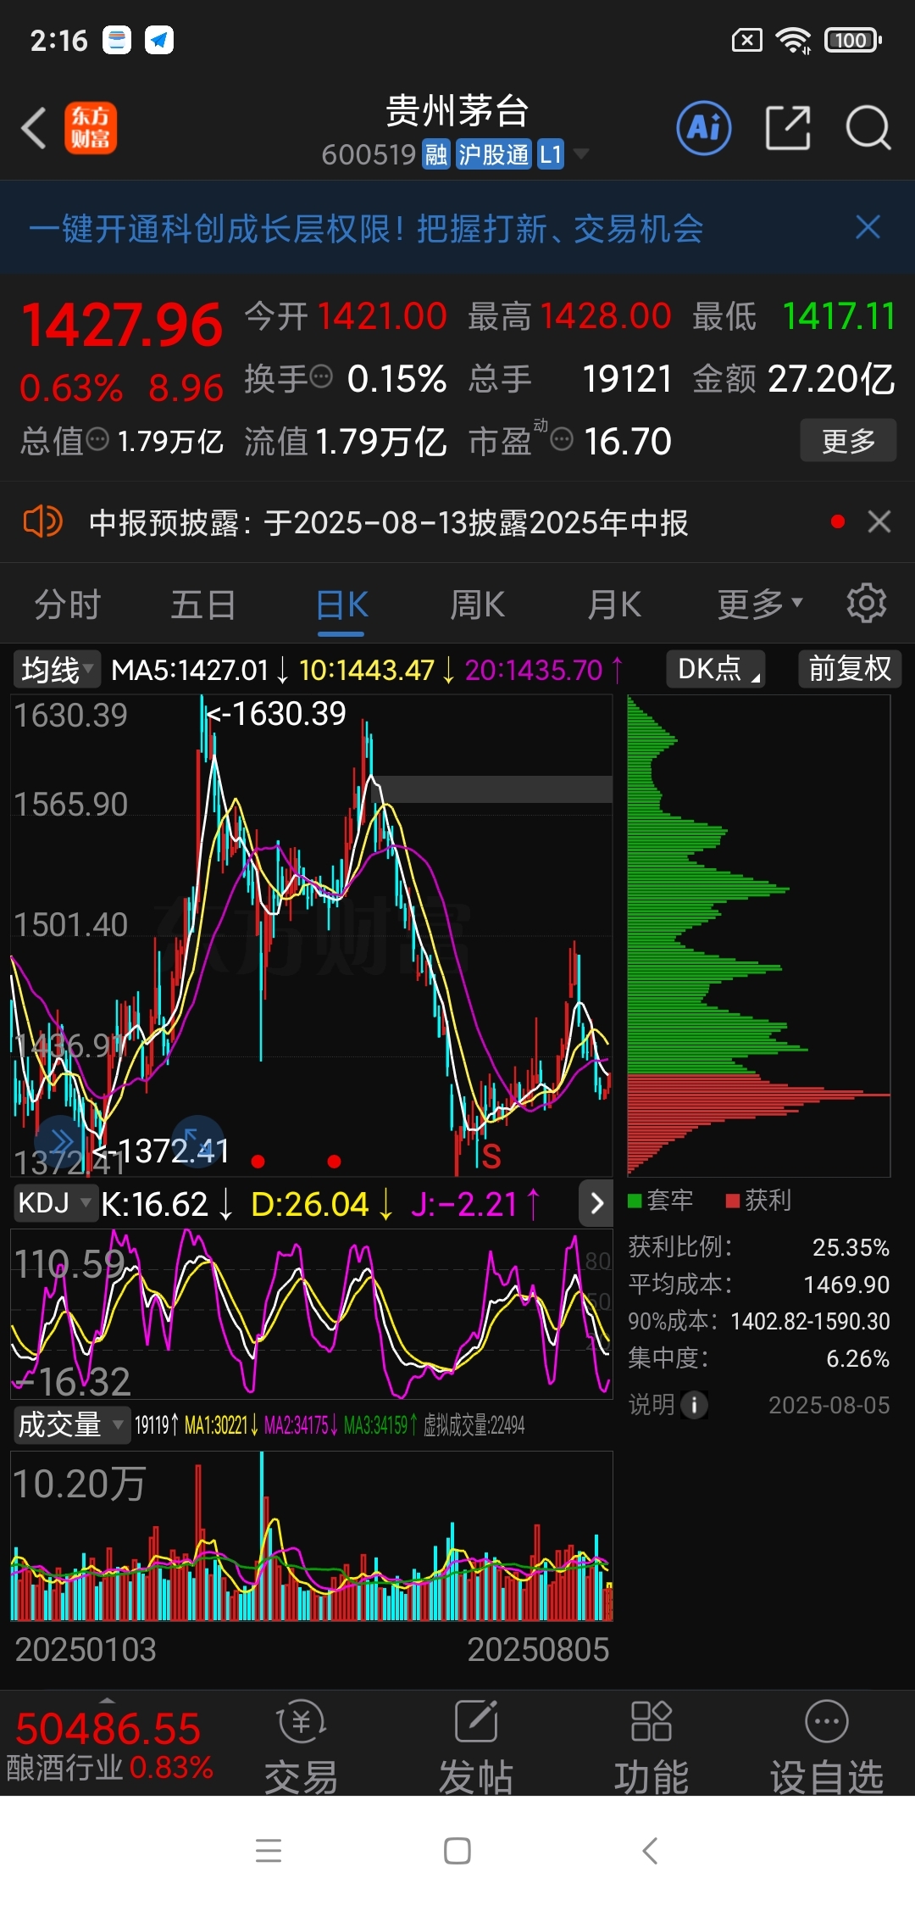The height and width of the screenshot is (1906, 915).
Task: Open the KDJ indicator dropdown
Action: pyautogui.click(x=55, y=1203)
